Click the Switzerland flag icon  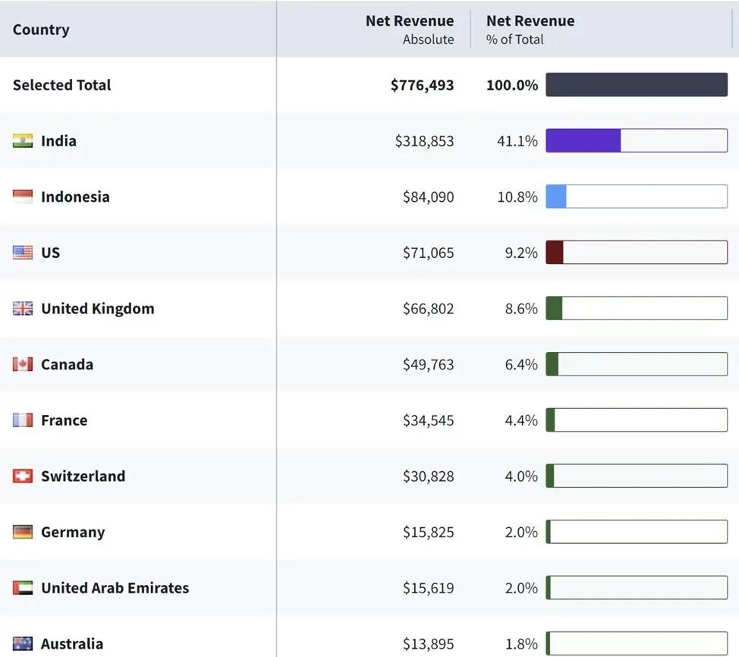(23, 476)
